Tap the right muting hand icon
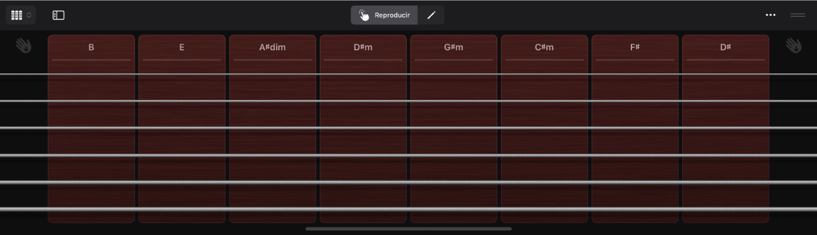Image resolution: width=817 pixels, height=235 pixels. (x=794, y=46)
